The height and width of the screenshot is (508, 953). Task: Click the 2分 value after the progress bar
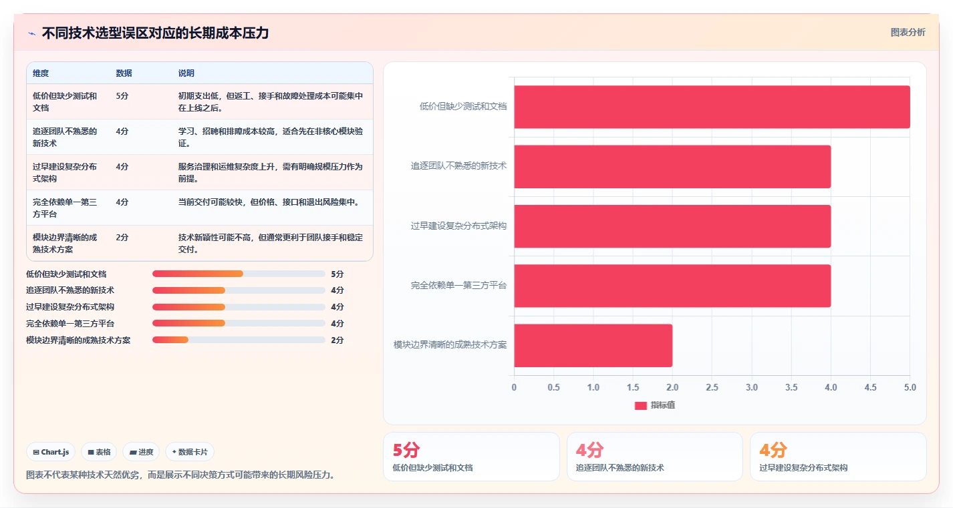pos(337,340)
